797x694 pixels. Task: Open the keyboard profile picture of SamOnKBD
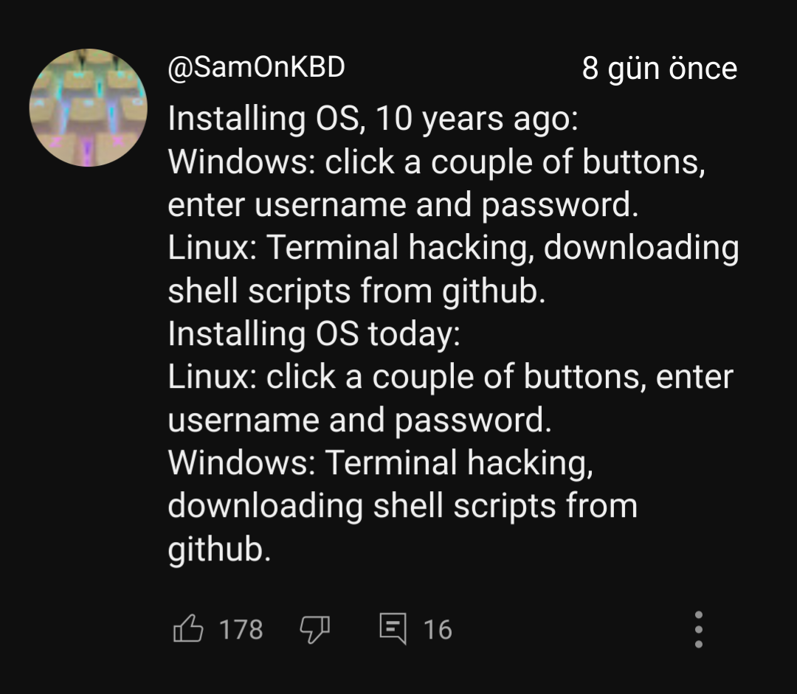[88, 108]
